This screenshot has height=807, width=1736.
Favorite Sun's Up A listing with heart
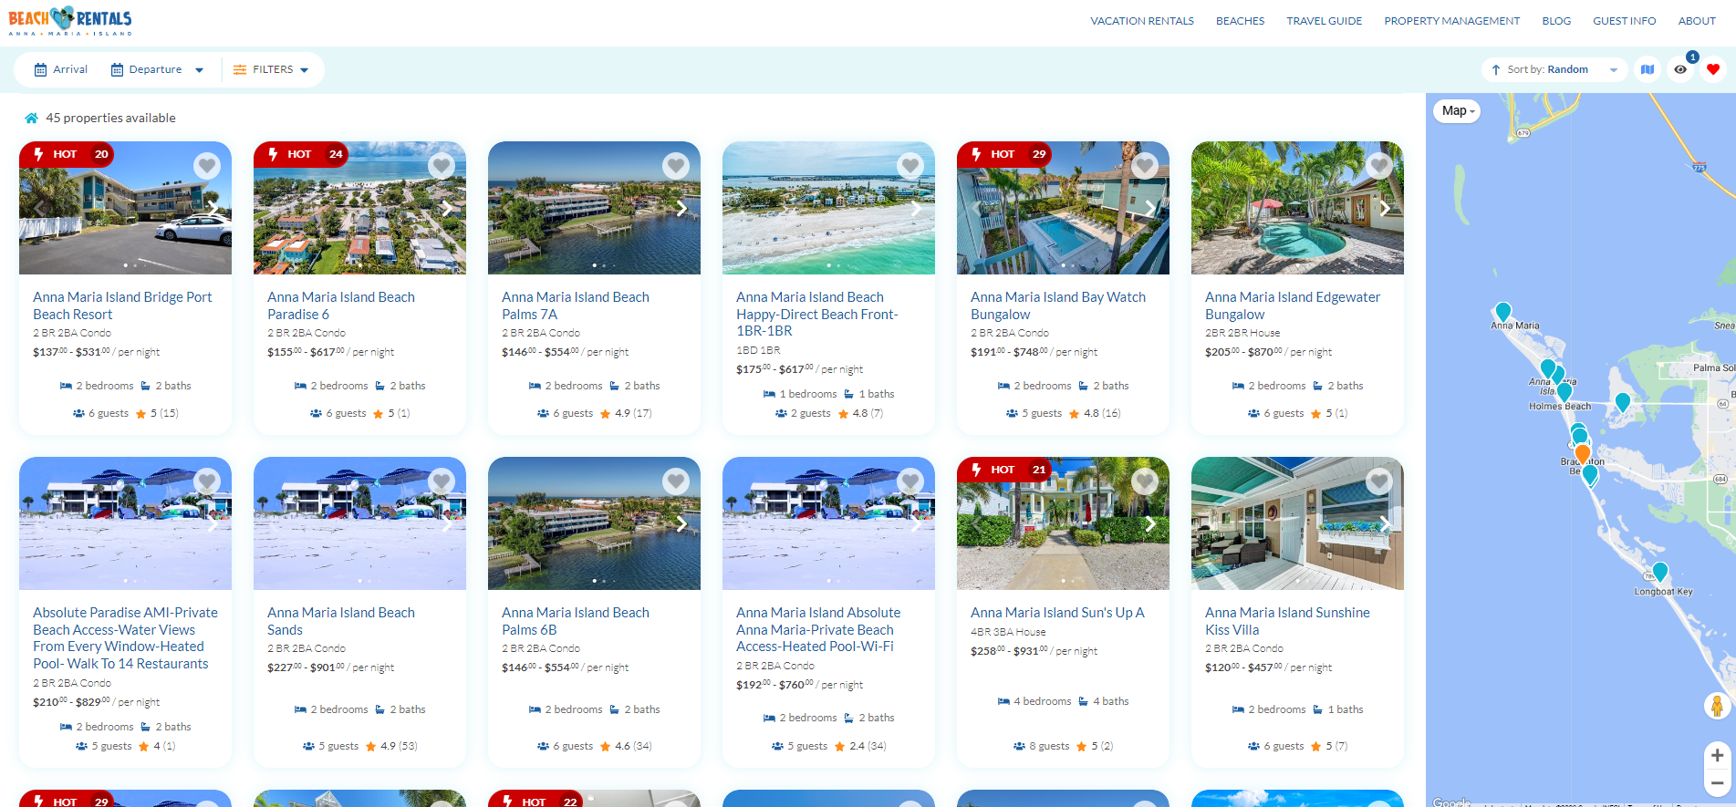pos(1145,481)
